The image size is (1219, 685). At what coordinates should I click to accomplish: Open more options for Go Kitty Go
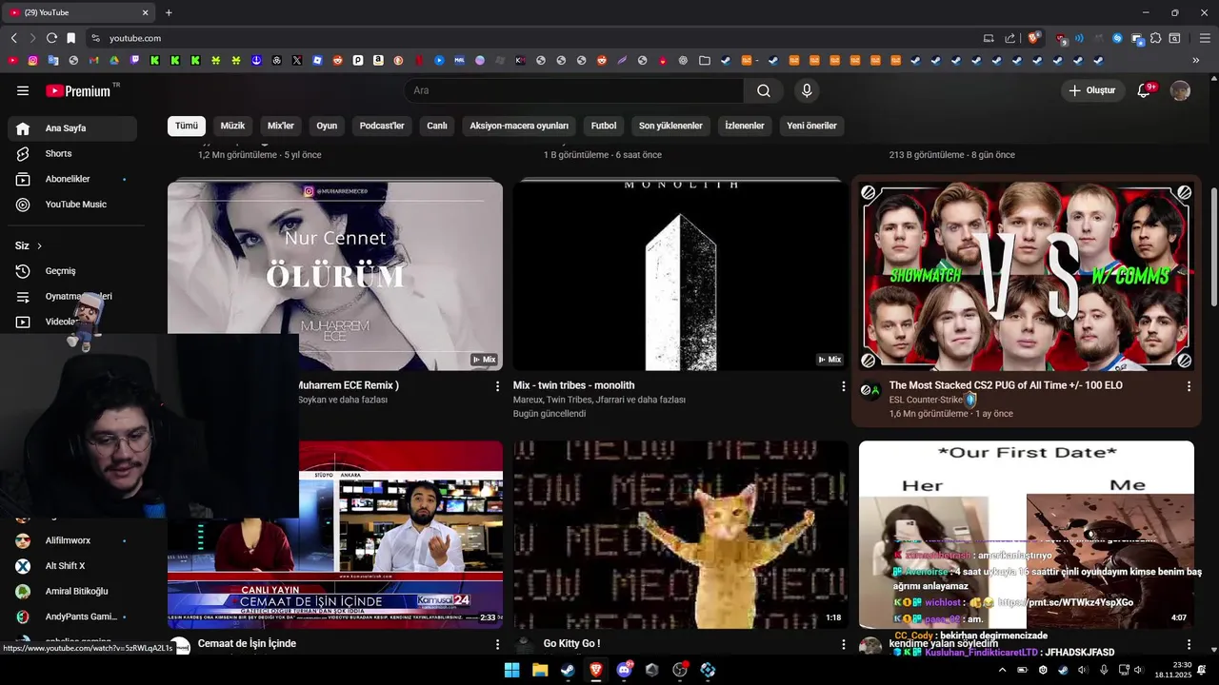tap(843, 644)
